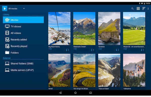Open the sort order icon

[x=144, y=8]
